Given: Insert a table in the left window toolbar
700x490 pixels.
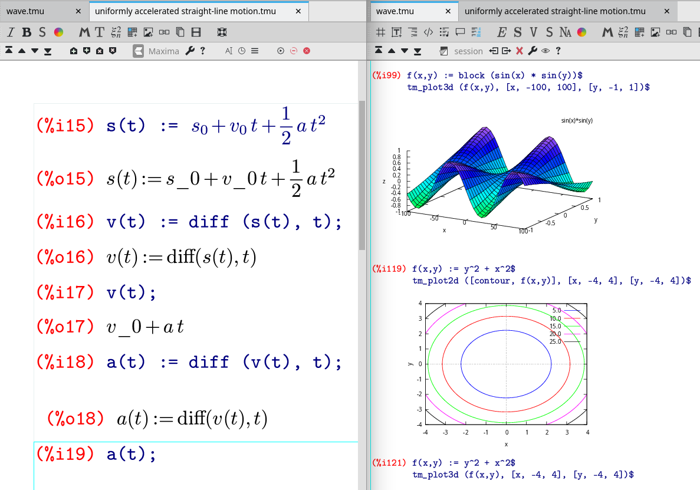Looking at the screenshot, I should pos(132,32).
